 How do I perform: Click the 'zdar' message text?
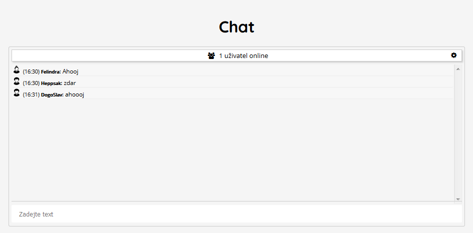tap(70, 83)
